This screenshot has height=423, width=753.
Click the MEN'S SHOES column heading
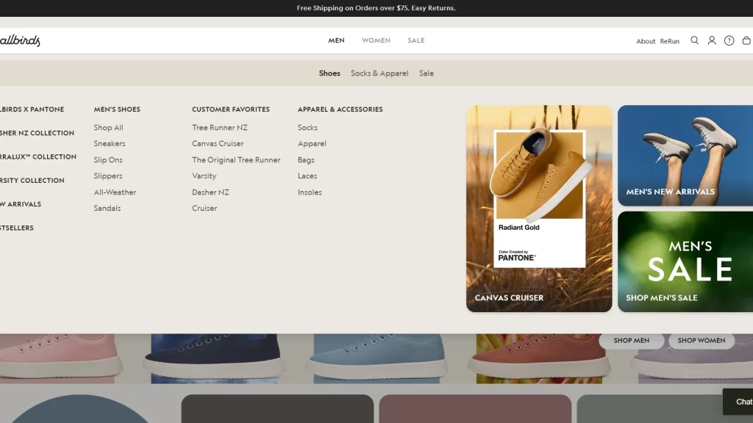pyautogui.click(x=117, y=109)
